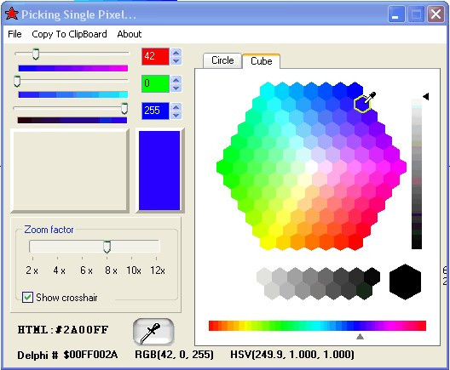Viewport: 450px width, 370px height.
Task: Minimize the Picking Single Pixel window
Action: click(x=396, y=14)
